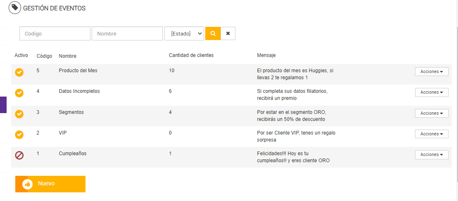
Task: Toggle active status of Datos Incompletos
Action: [x=19, y=93]
